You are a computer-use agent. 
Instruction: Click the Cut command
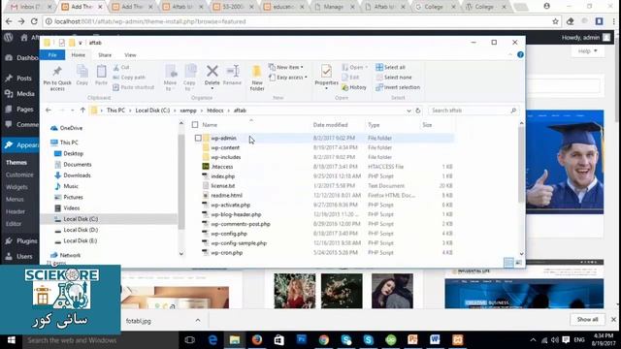(x=120, y=67)
